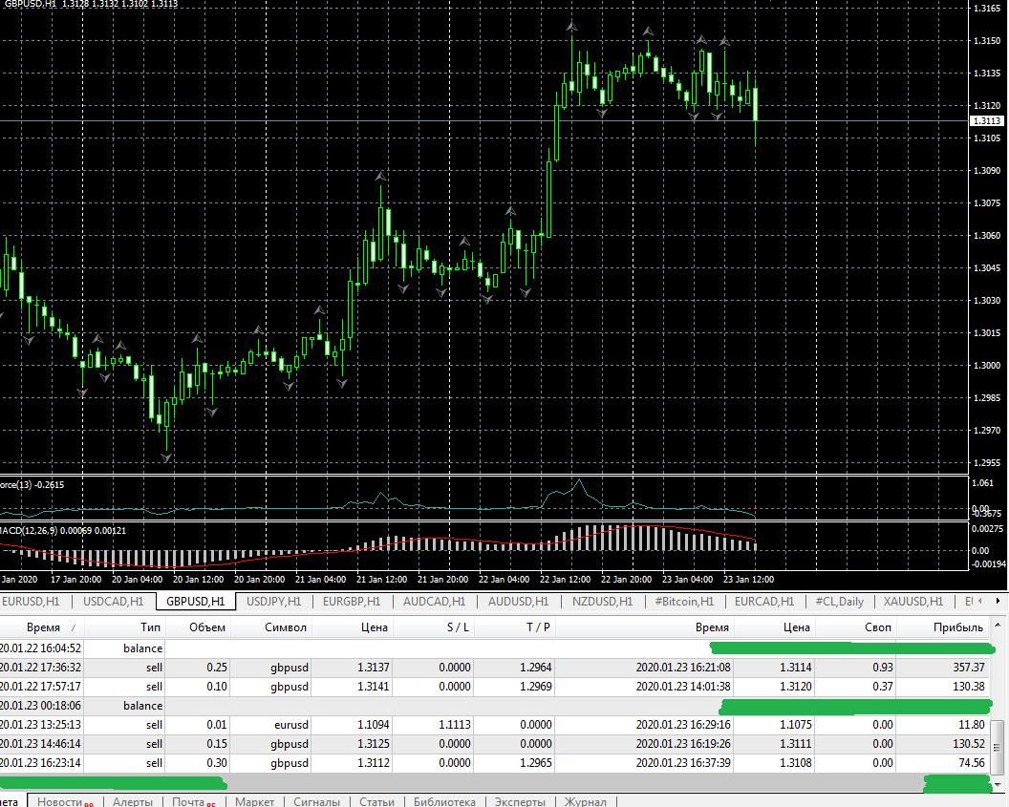Select the eurusd sell trade row
The width and height of the screenshot is (1009, 807).
[x=287, y=725]
